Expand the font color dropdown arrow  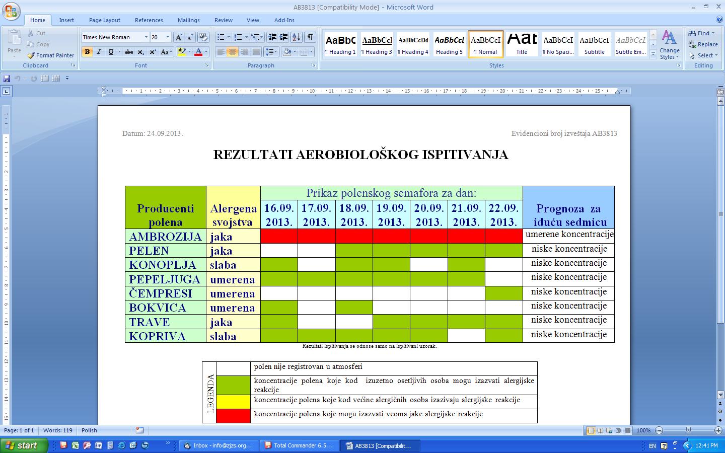(x=206, y=52)
